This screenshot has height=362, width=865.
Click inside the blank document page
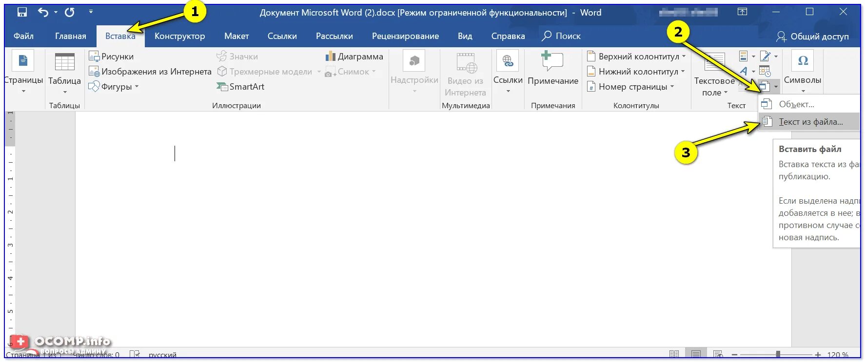click(x=432, y=229)
